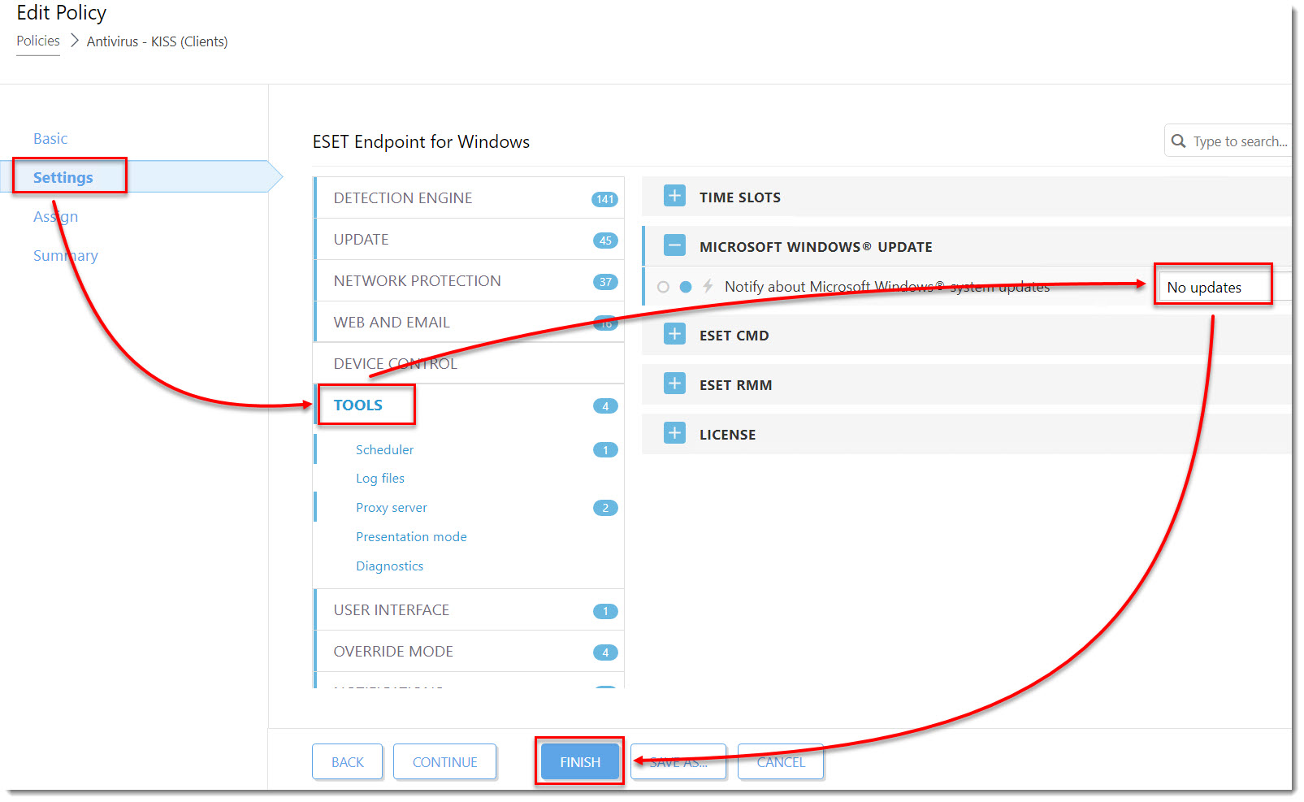Click the 37 badge on Network Protection
The height and width of the screenshot is (802, 1304).
[x=605, y=282]
